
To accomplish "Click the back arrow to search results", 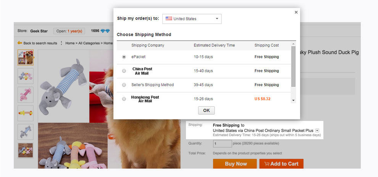I will pos(19,43).
